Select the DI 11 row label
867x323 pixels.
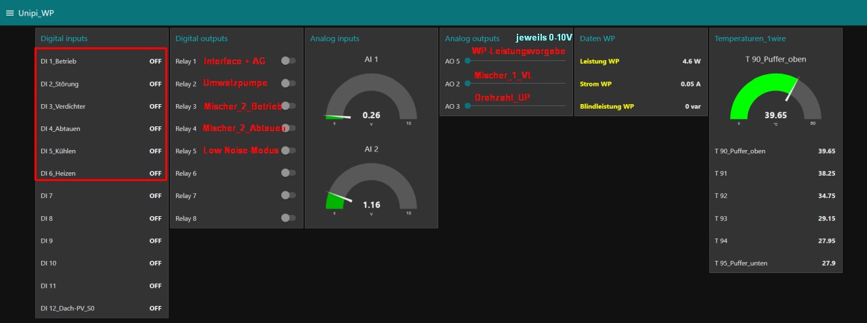(x=49, y=286)
